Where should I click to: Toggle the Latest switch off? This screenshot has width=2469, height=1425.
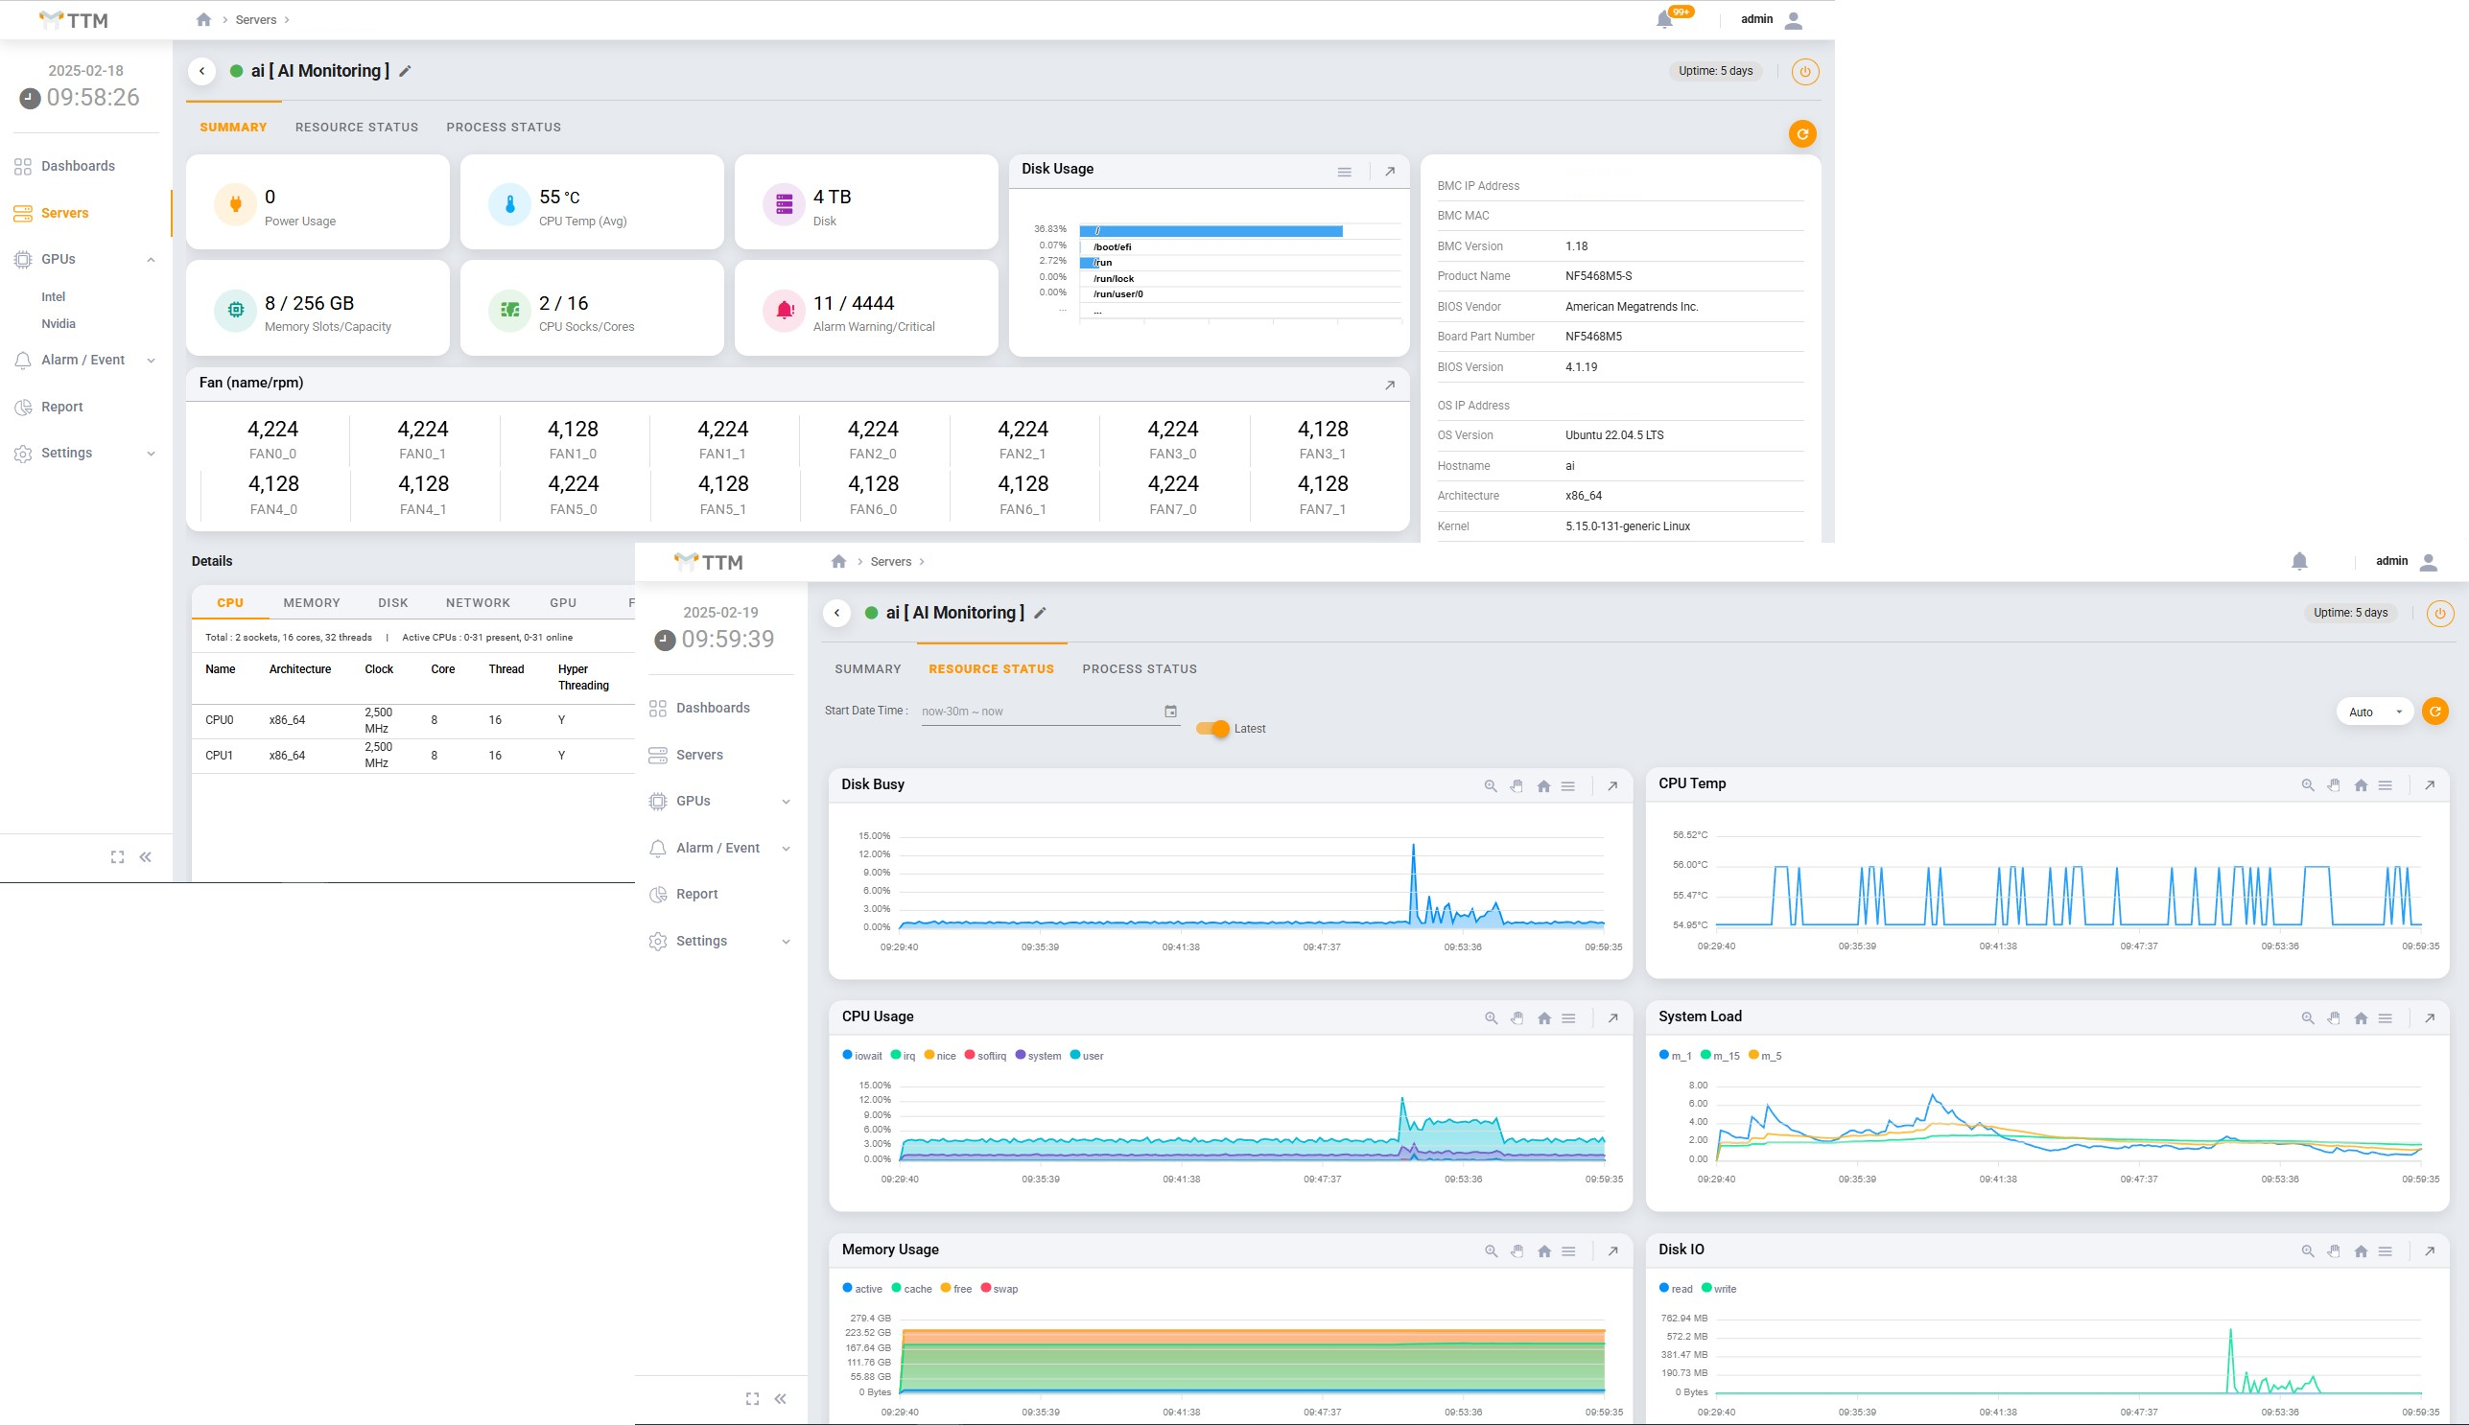coord(1213,728)
